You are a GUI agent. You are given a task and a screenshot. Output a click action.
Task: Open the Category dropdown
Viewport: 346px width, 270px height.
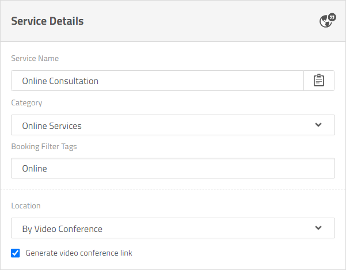click(x=173, y=125)
